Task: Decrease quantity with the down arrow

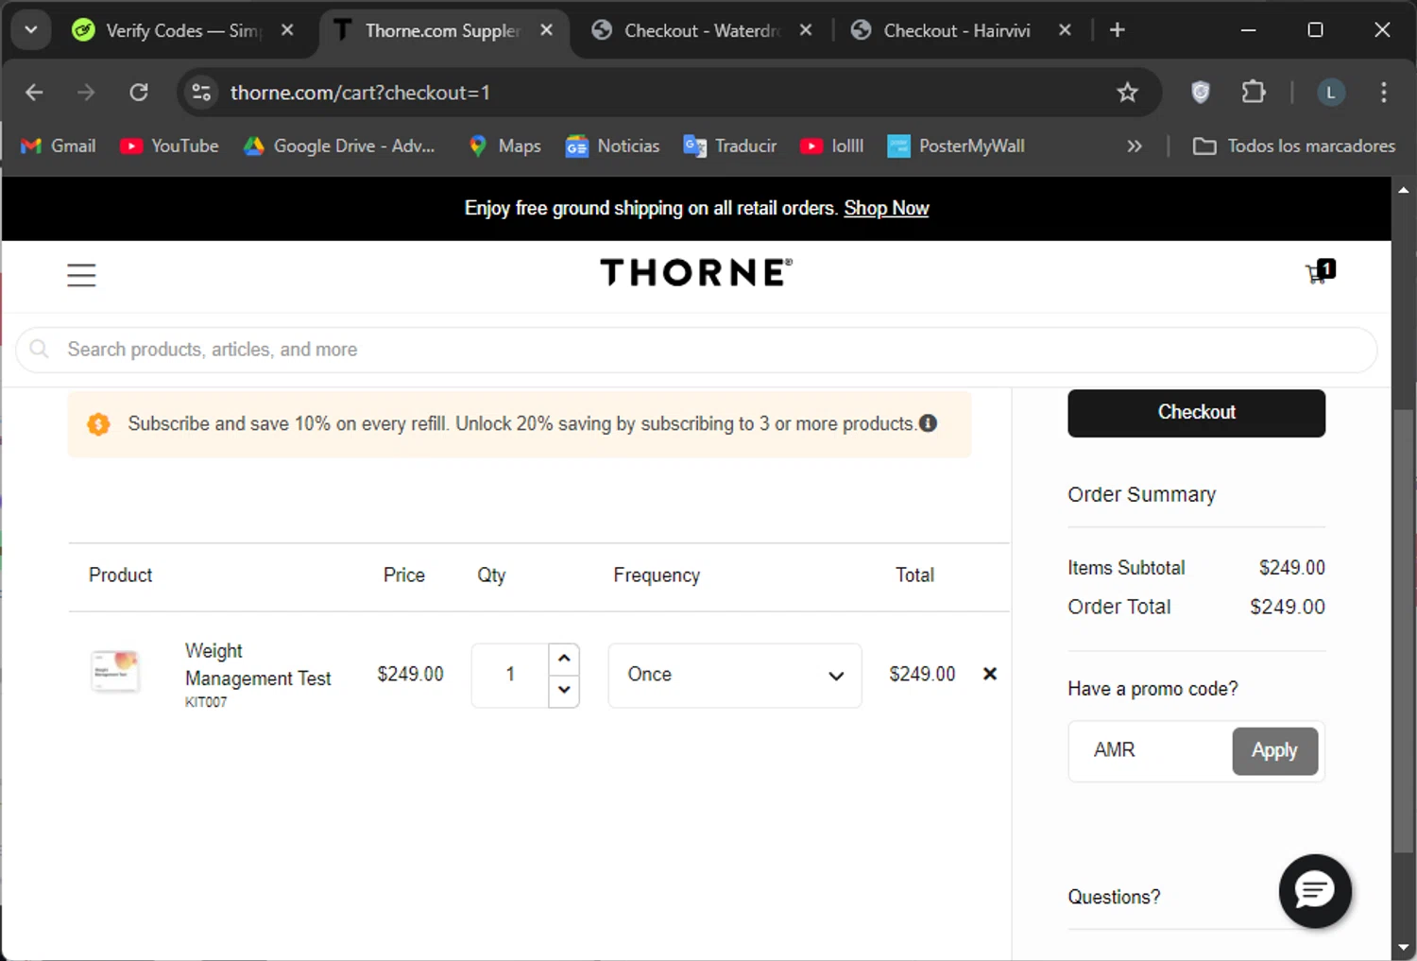Action: coord(564,690)
